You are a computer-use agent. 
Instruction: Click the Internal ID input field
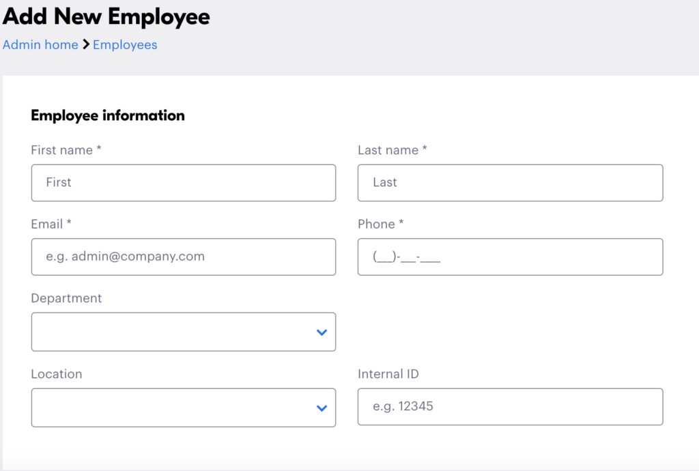click(x=510, y=406)
